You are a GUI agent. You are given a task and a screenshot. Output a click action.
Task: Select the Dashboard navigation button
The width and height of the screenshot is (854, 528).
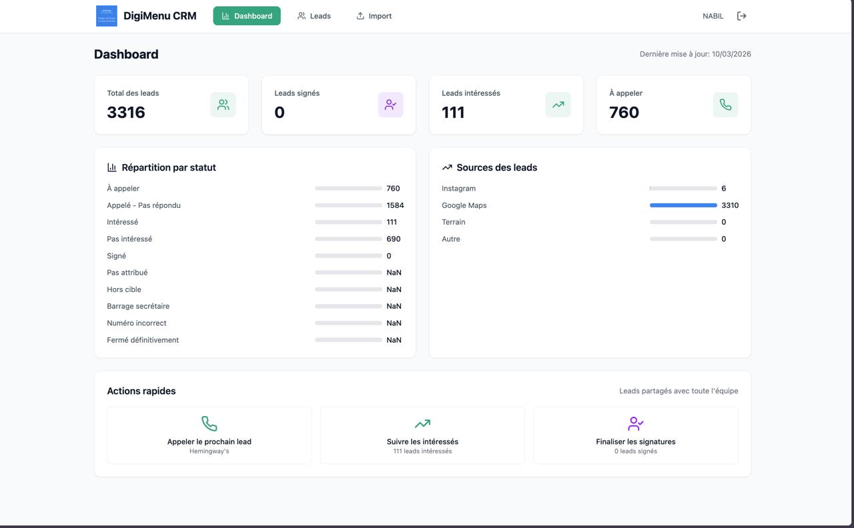click(x=246, y=15)
